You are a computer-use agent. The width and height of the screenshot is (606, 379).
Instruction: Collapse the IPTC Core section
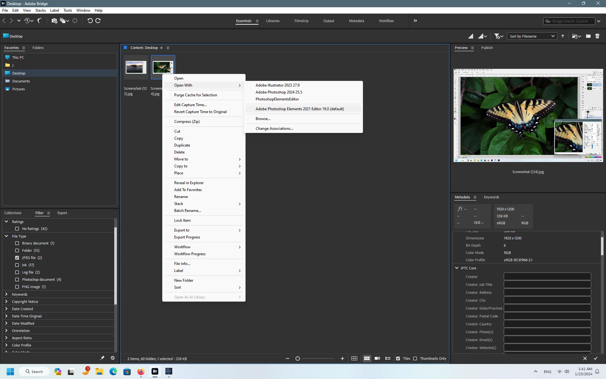(457, 268)
